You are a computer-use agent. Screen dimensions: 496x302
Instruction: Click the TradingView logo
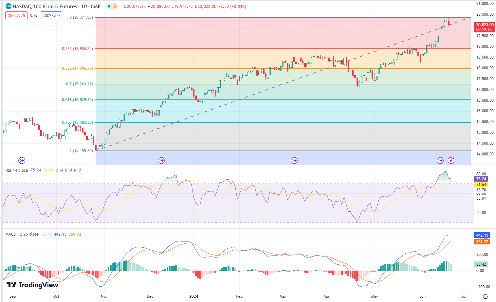click(32, 285)
